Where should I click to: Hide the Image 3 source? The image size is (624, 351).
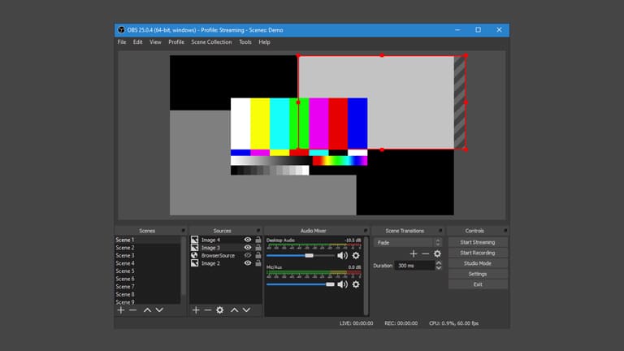point(248,248)
